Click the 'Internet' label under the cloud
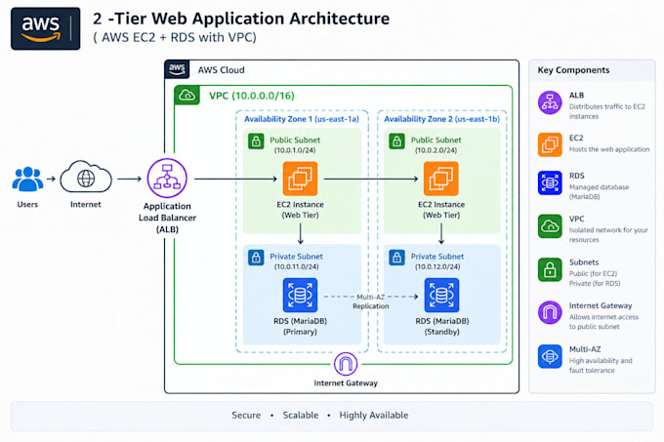The width and height of the screenshot is (664, 442). pos(86,204)
